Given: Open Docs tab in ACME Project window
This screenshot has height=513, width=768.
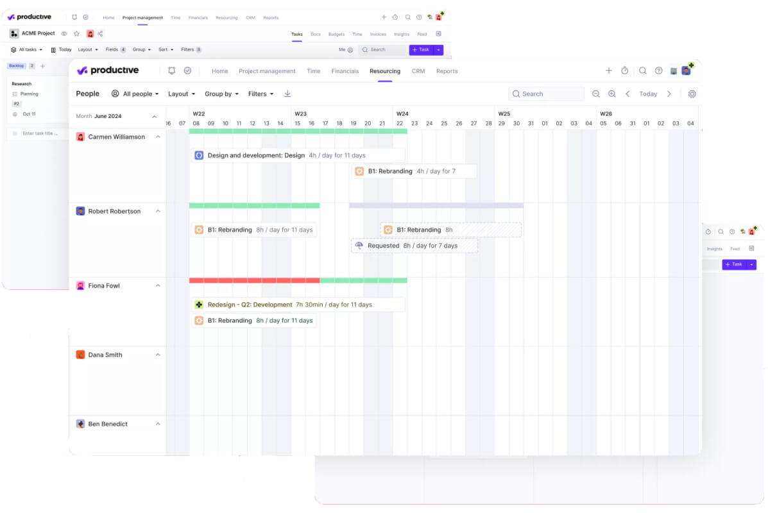Looking at the screenshot, I should 316,34.
